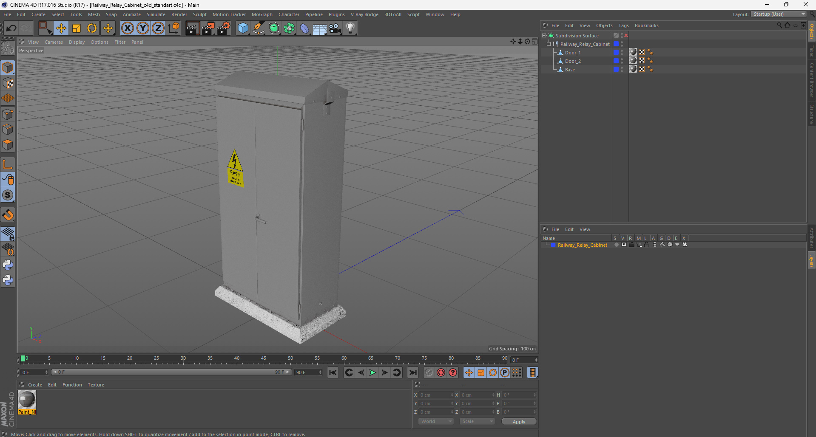Open the World coordinate dropdown
Viewport: 816px width, 437px height.
[436, 421]
